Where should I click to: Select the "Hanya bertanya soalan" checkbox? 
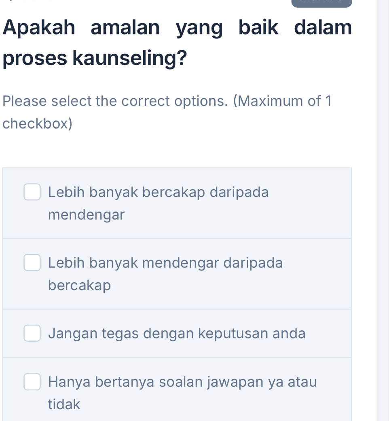[32, 382]
